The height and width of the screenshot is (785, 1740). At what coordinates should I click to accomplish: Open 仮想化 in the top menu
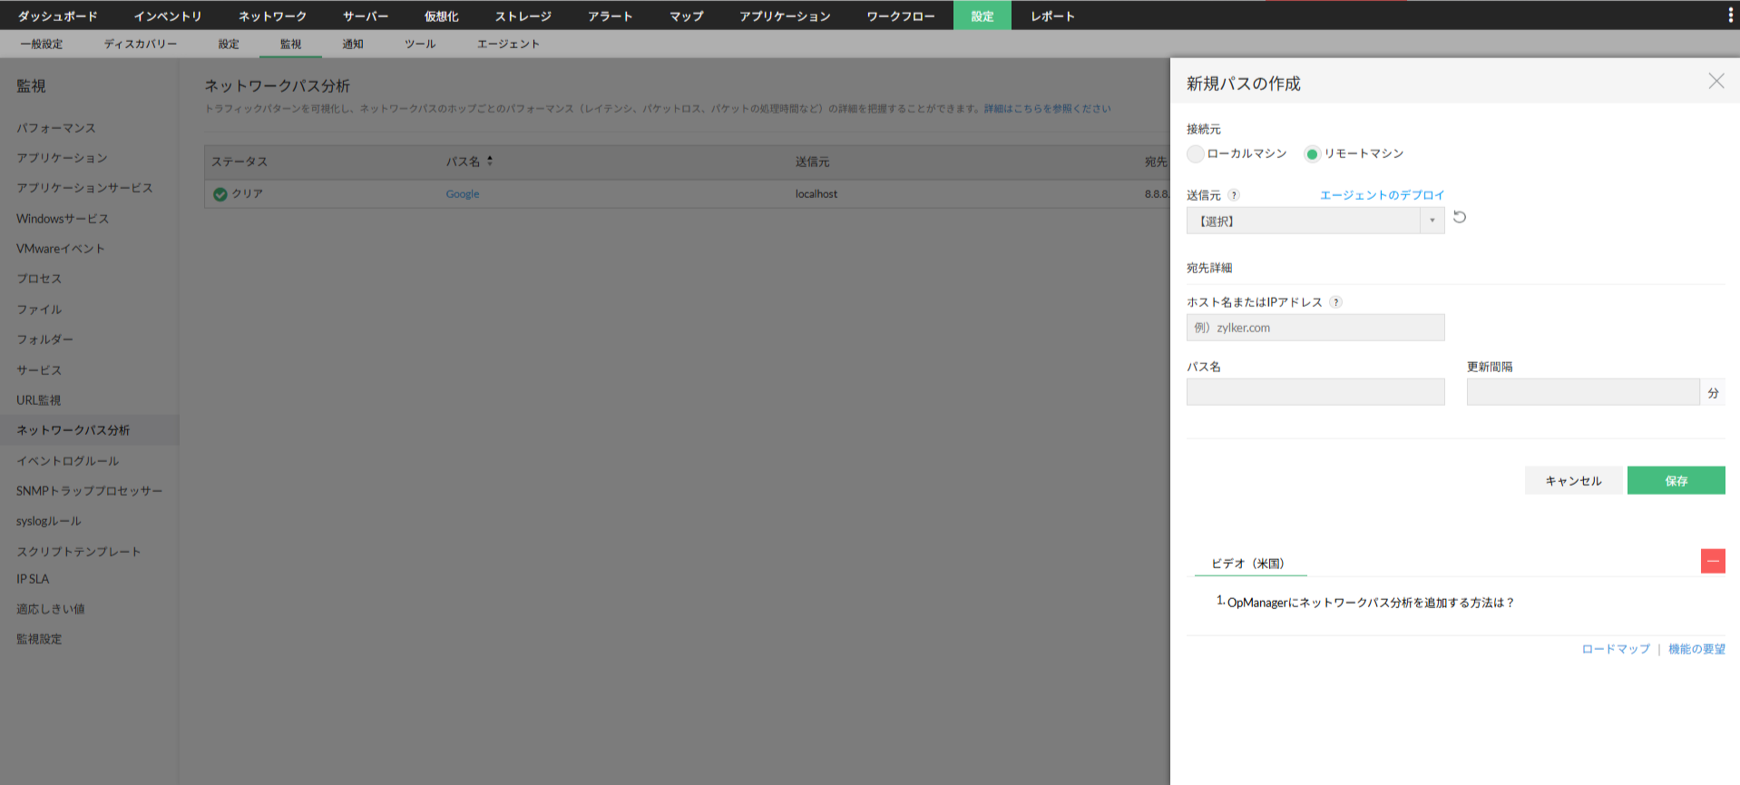[442, 16]
